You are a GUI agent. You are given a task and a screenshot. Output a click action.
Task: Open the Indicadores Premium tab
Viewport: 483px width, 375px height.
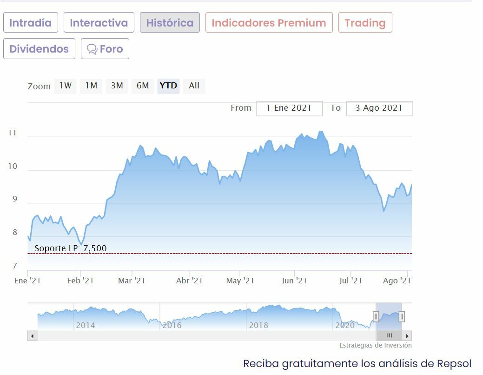tap(269, 23)
